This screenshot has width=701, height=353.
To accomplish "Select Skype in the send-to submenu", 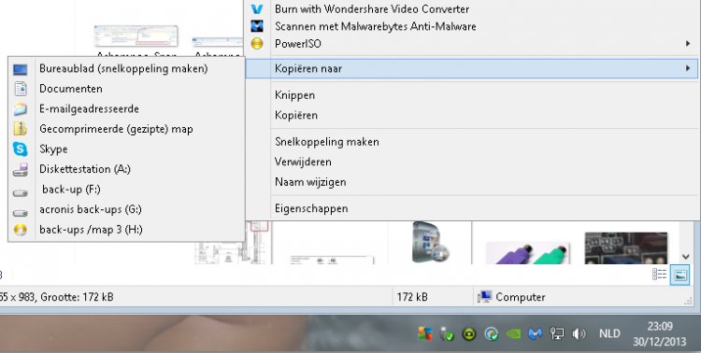I will pos(126,149).
